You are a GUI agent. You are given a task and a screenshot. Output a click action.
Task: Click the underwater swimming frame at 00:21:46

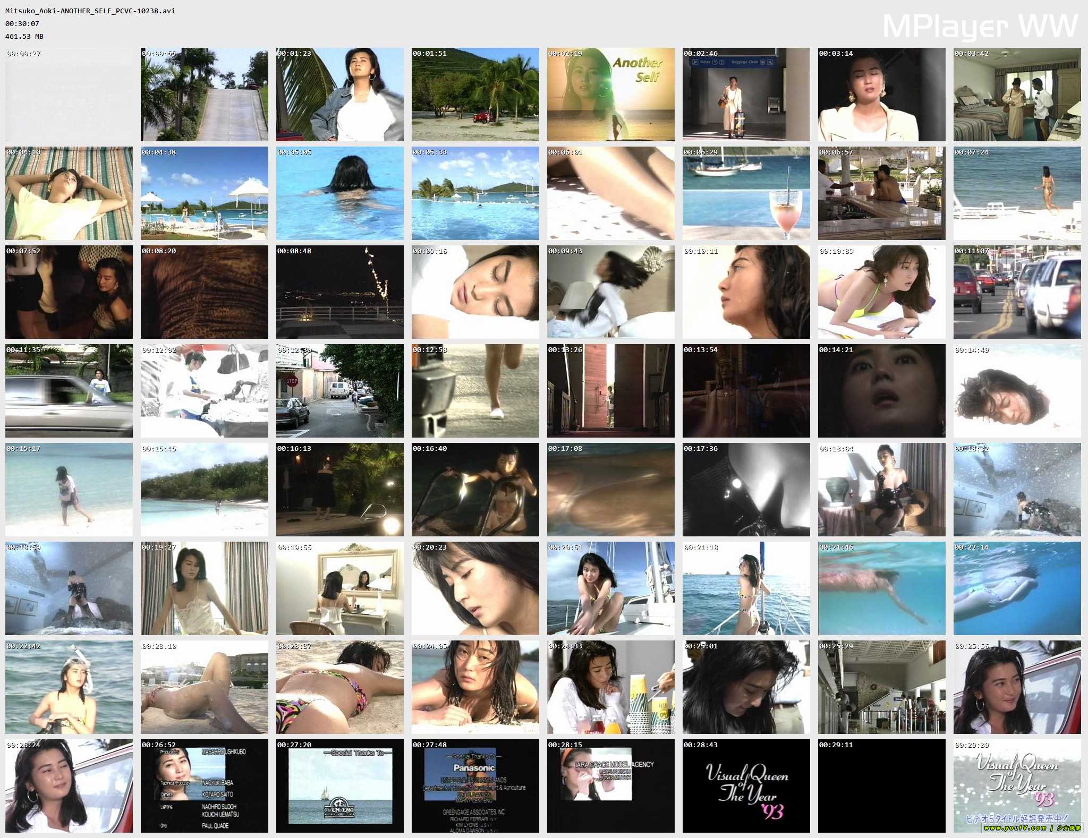[x=882, y=588]
